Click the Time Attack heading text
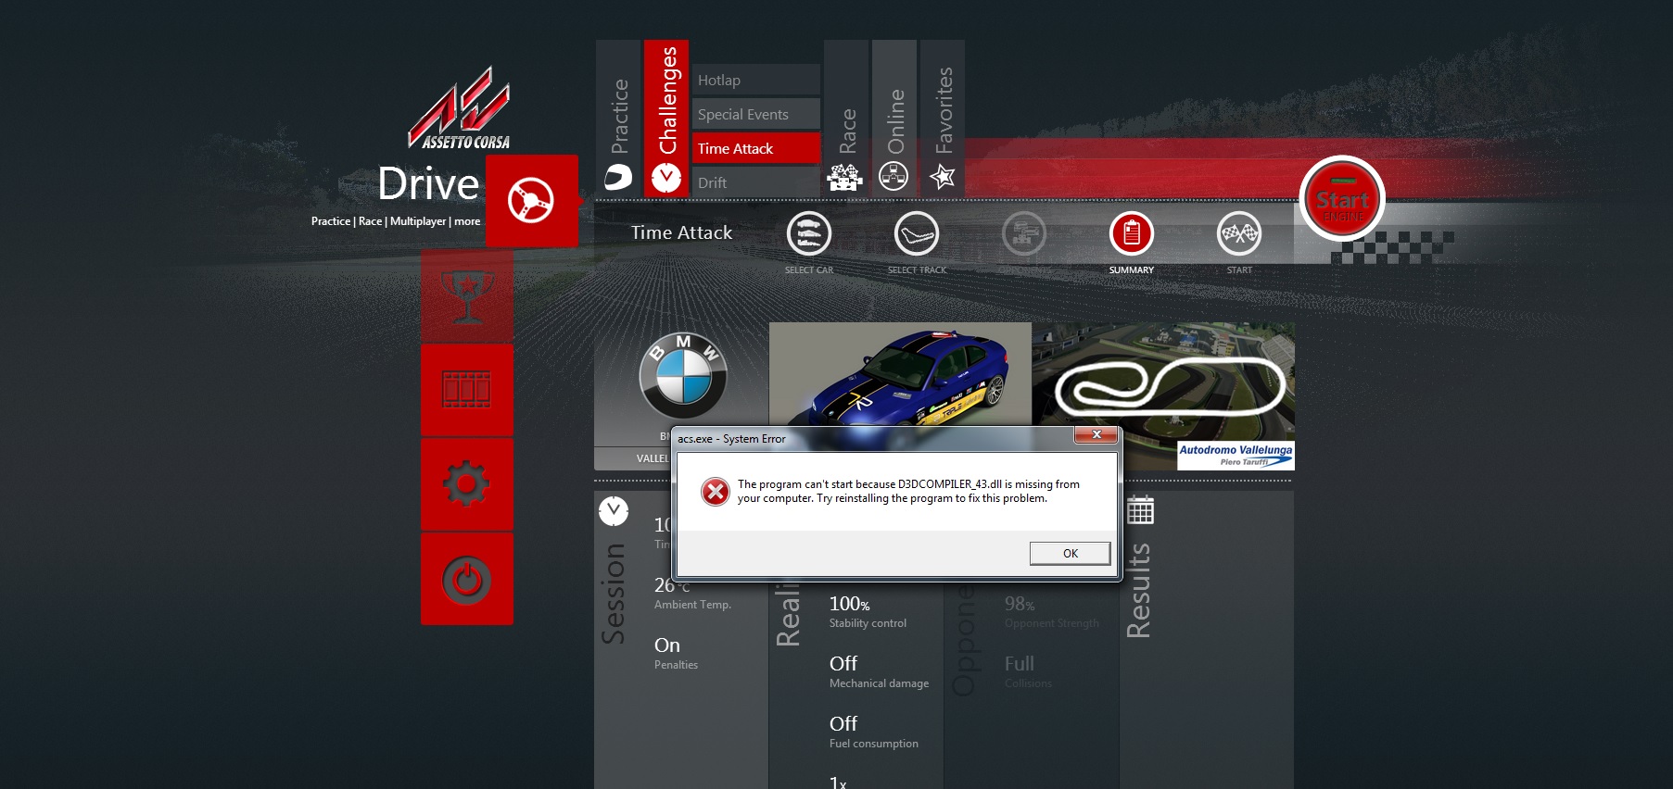 pyautogui.click(x=681, y=233)
